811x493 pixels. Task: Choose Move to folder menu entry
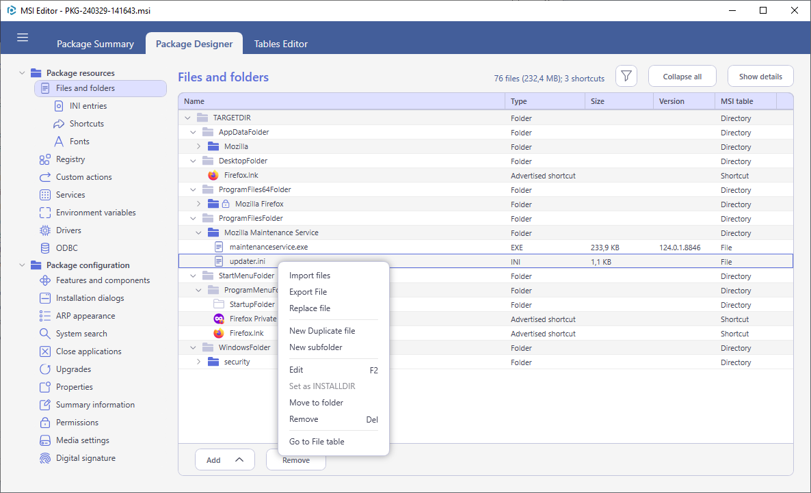[334, 403]
